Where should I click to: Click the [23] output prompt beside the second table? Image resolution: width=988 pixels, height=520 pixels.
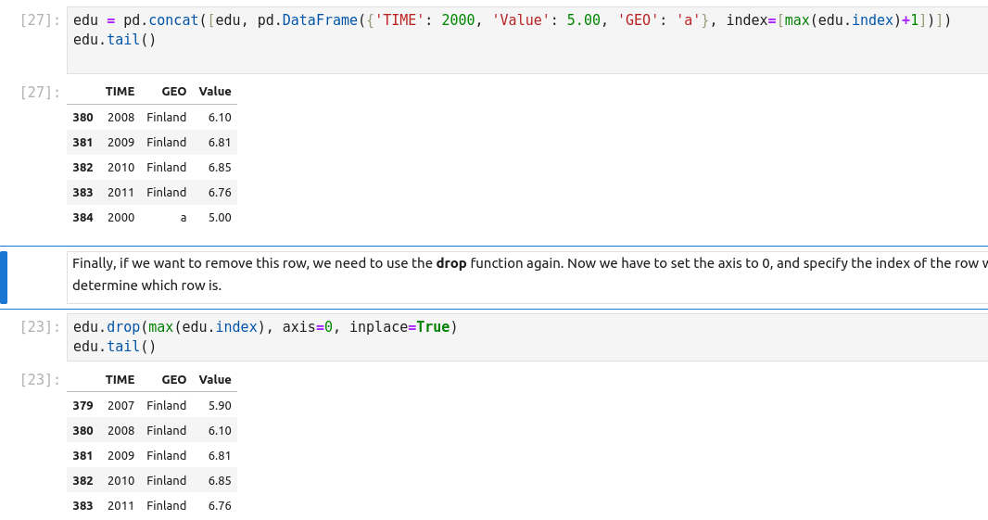coord(38,380)
